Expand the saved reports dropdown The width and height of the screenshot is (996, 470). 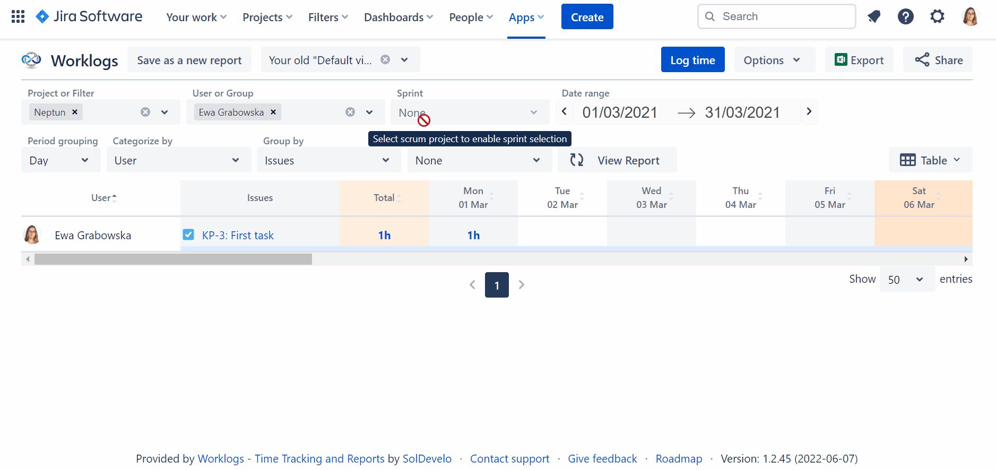pos(404,59)
